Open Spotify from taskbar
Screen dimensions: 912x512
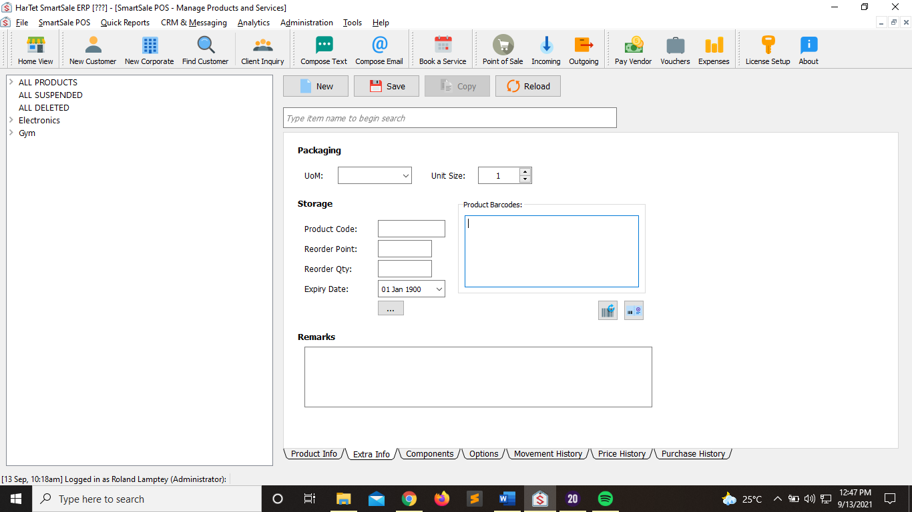606,499
